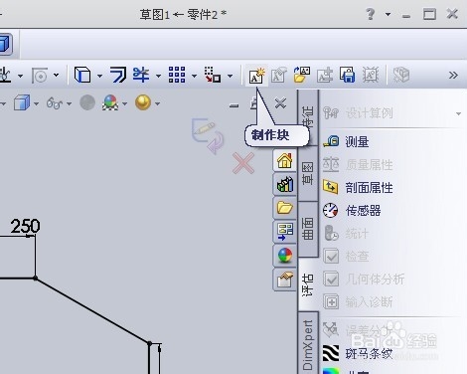Select the 斑马条纹 zebra stripes command
Viewport: 467px width, 374px height.
(358, 353)
